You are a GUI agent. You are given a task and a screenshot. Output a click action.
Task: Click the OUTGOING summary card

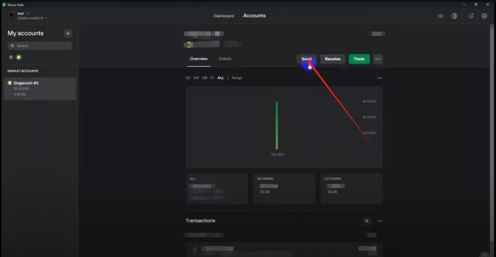coord(352,188)
